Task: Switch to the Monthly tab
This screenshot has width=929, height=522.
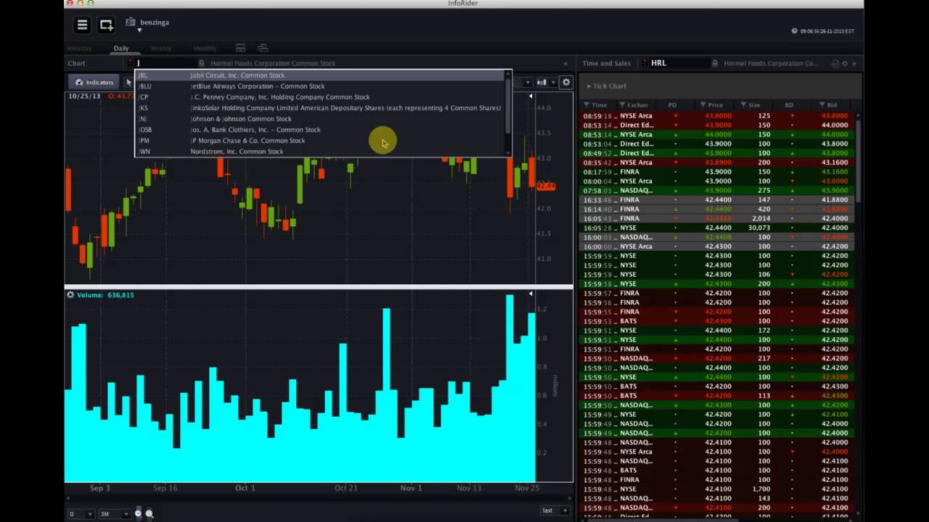Action: (205, 49)
